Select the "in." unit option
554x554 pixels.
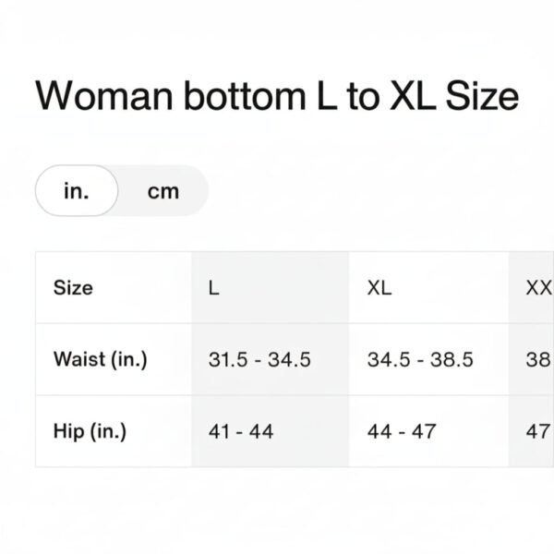point(76,191)
